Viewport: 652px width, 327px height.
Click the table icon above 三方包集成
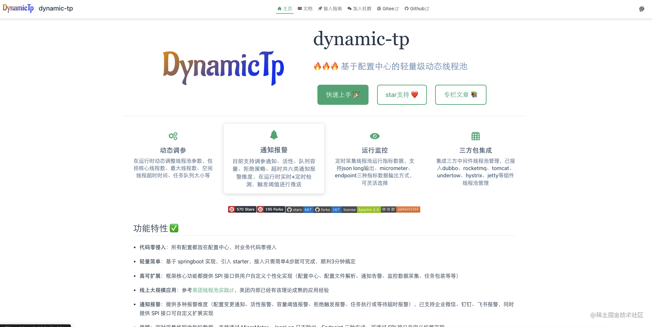pyautogui.click(x=476, y=136)
